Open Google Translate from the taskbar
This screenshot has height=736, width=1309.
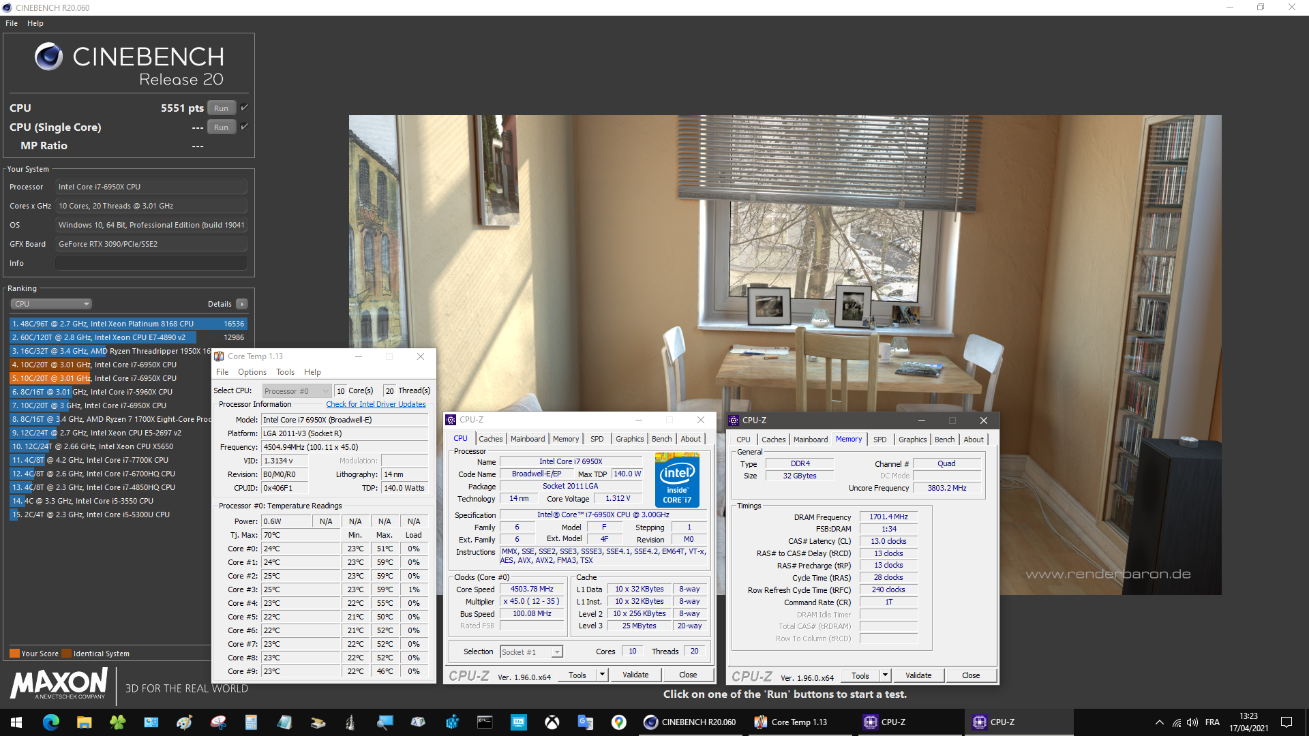point(585,722)
